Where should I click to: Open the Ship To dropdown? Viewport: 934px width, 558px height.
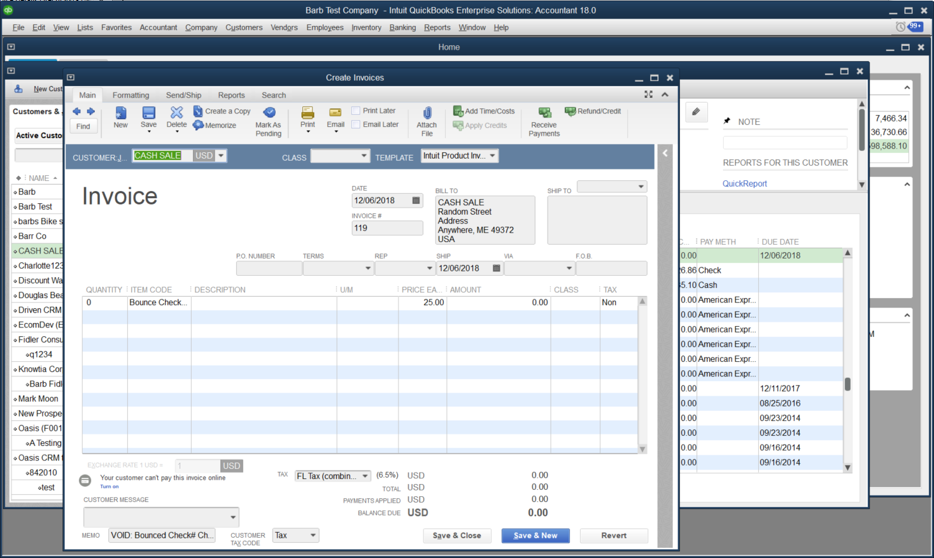point(640,187)
